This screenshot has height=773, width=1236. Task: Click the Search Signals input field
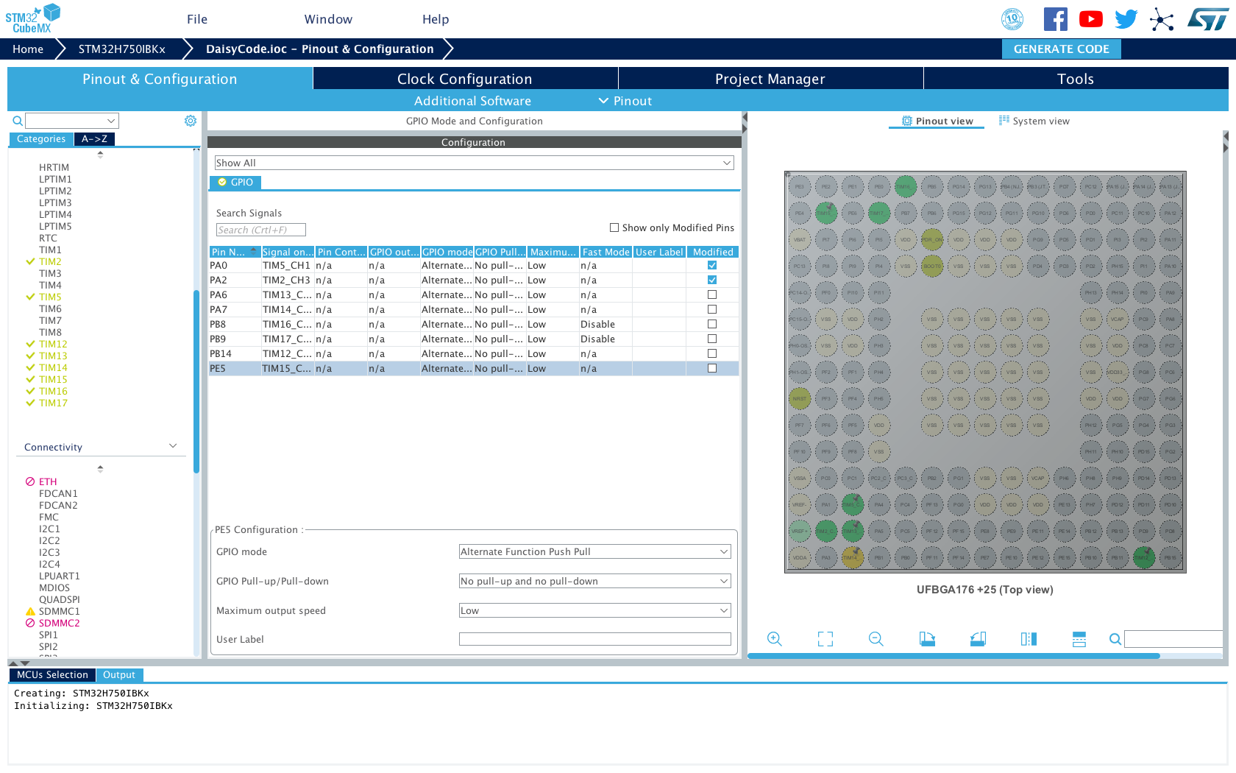point(260,230)
